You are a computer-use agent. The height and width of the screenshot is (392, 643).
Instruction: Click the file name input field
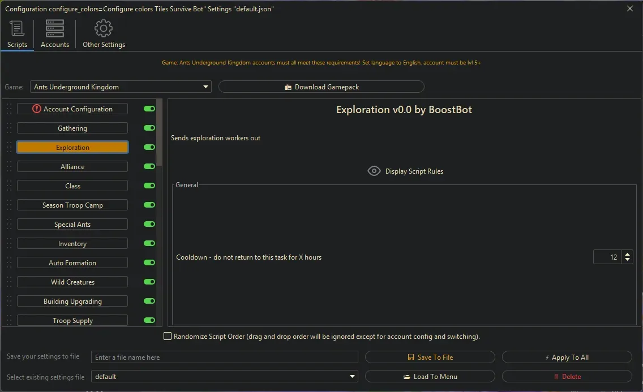225,357
